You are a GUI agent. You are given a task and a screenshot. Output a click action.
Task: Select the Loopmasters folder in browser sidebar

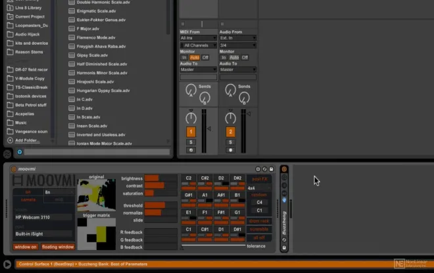tap(28, 26)
